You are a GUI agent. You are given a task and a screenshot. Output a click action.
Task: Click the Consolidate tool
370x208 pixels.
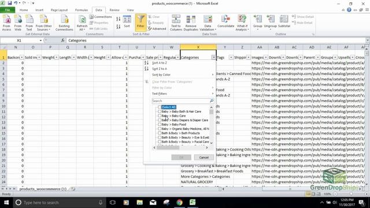pyautogui.click(x=225, y=21)
